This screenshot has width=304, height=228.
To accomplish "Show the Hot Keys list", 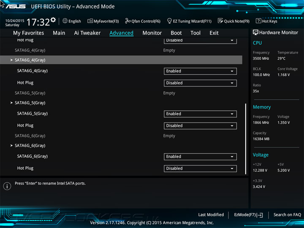I will coord(266,21).
